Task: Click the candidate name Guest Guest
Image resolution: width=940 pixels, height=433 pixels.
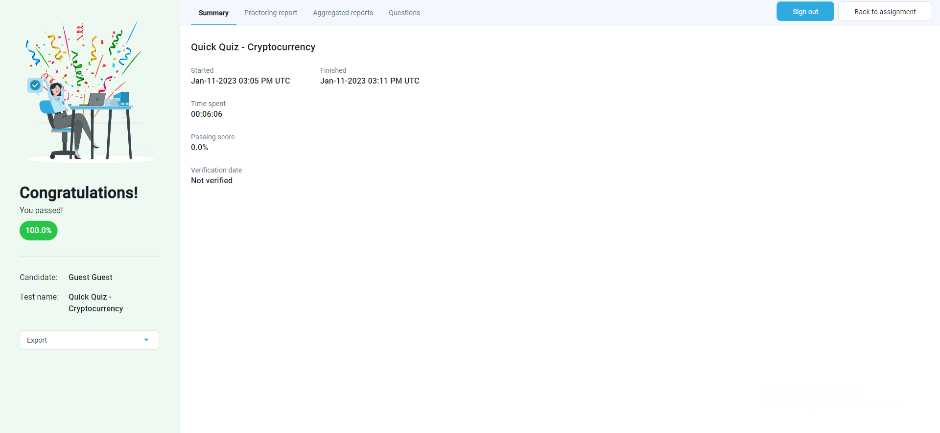Action: (91, 278)
